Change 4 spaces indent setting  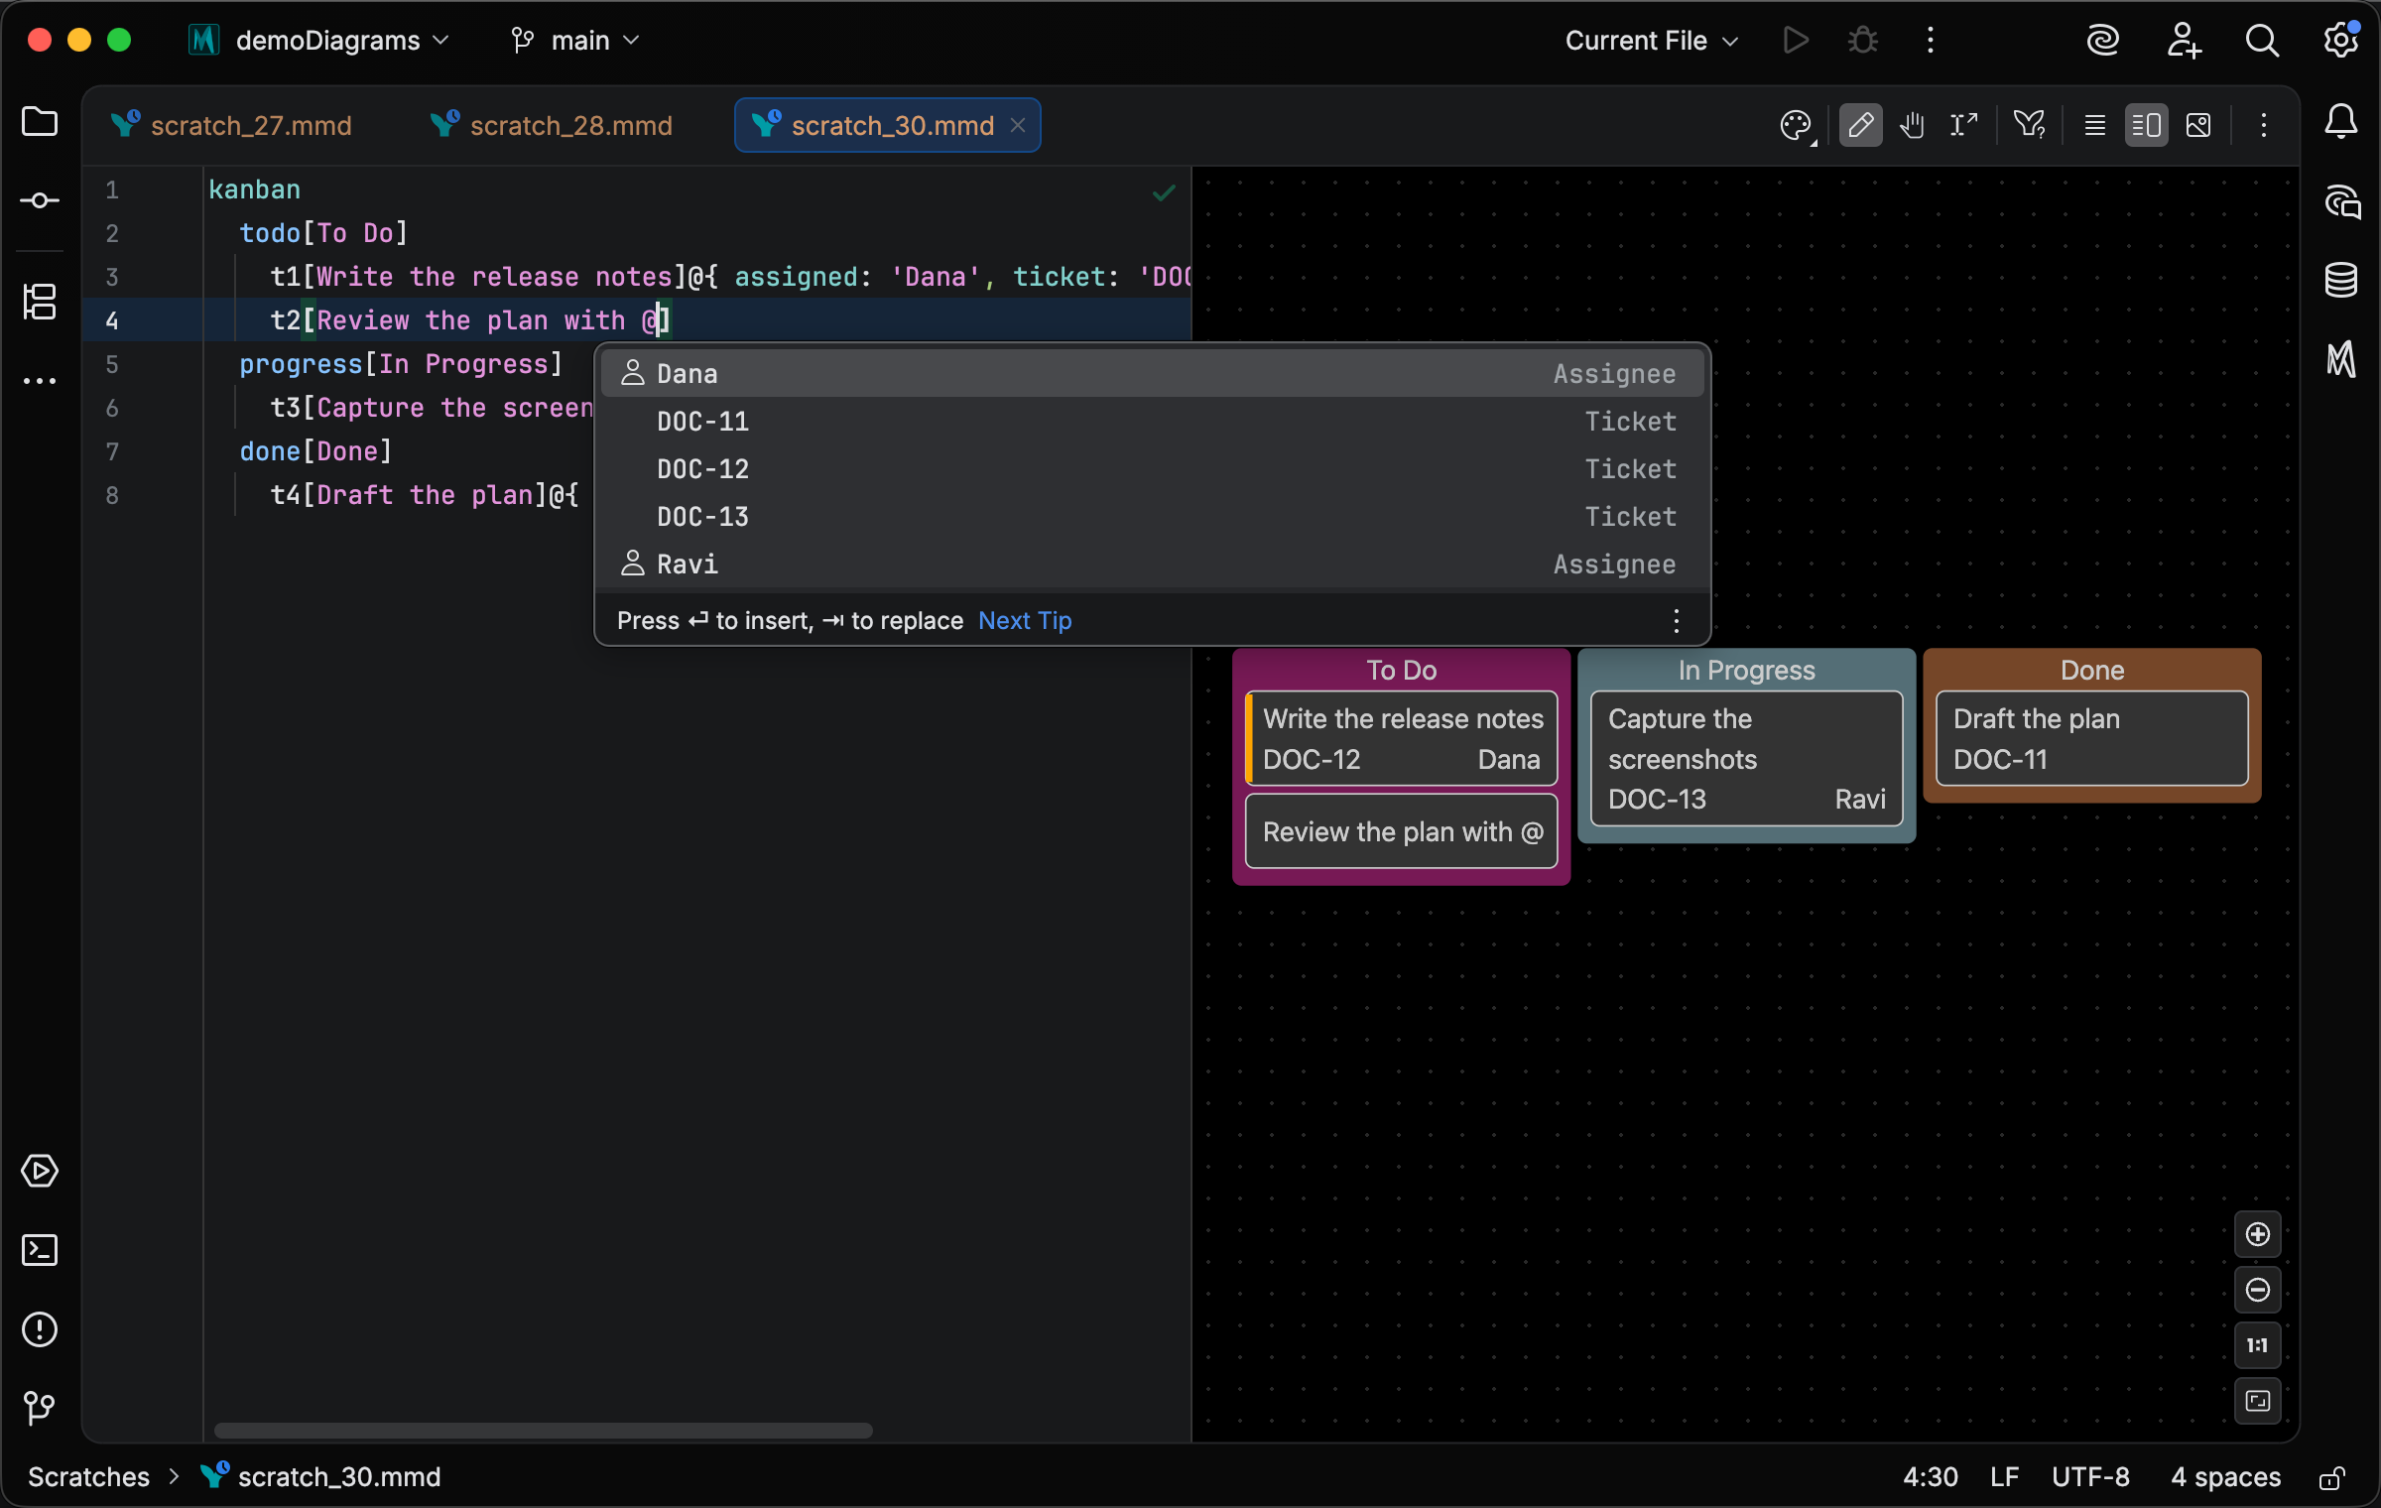click(x=2225, y=1477)
